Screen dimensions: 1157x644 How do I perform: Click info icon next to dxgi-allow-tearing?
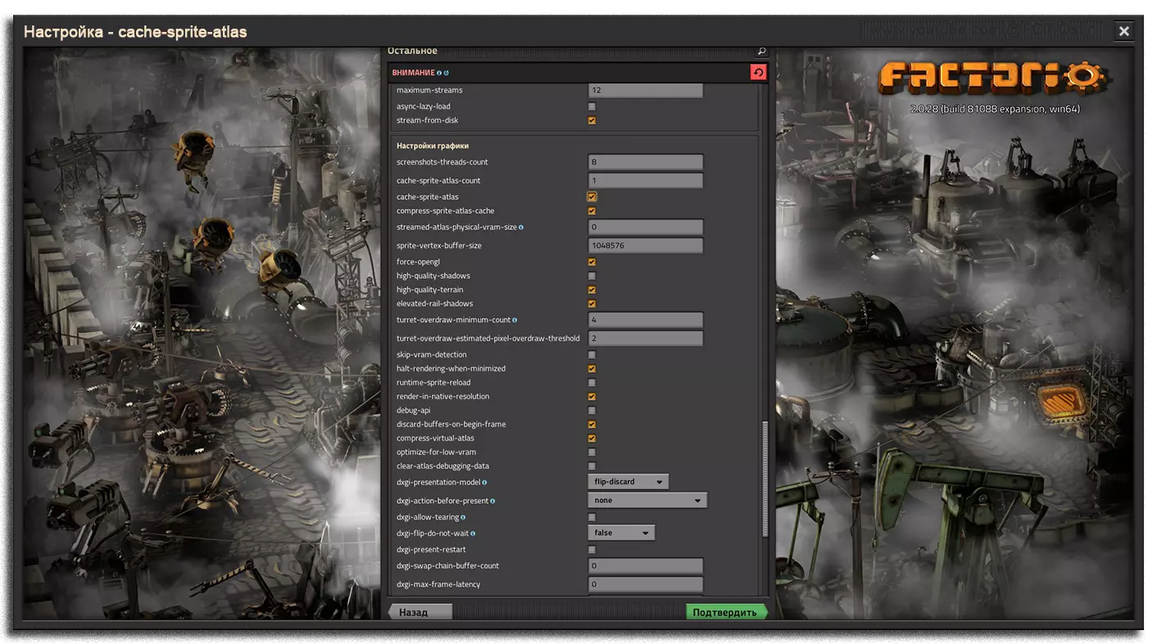463,518
